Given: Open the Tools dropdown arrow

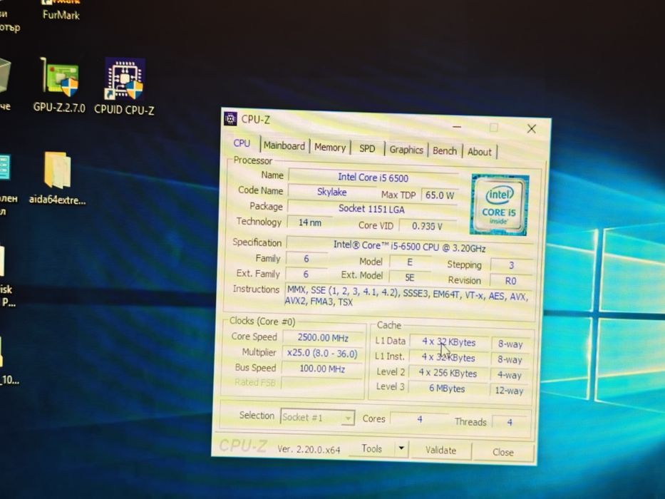Looking at the screenshot, I should tap(401, 448).
